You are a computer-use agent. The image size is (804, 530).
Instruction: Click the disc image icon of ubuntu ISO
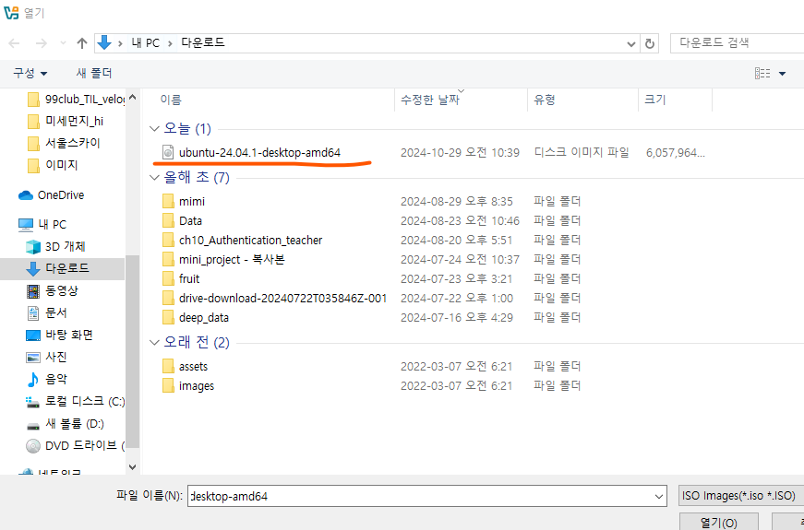point(168,153)
